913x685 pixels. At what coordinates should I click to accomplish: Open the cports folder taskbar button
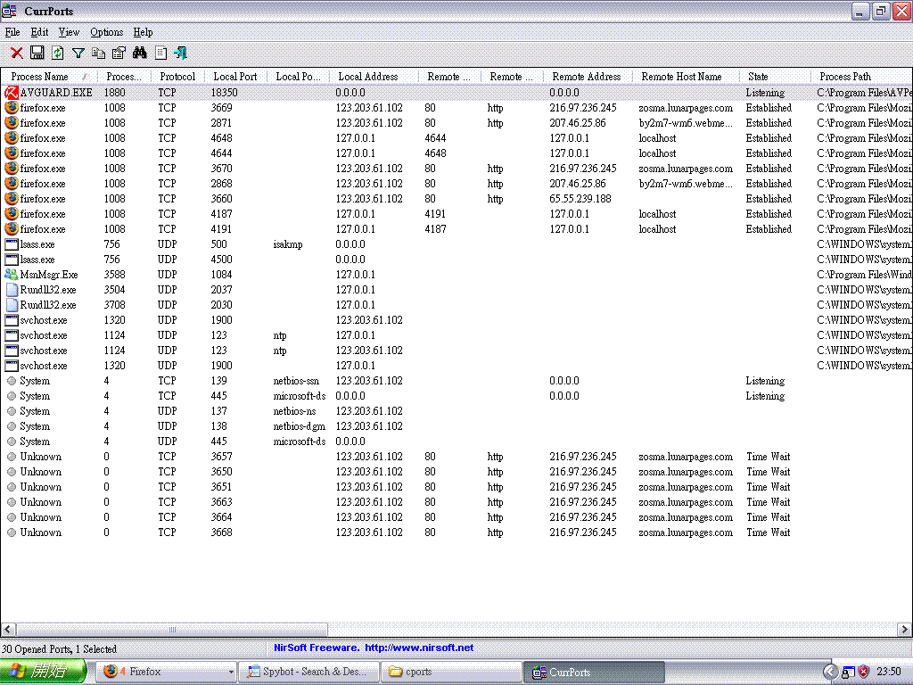pyautogui.click(x=451, y=672)
